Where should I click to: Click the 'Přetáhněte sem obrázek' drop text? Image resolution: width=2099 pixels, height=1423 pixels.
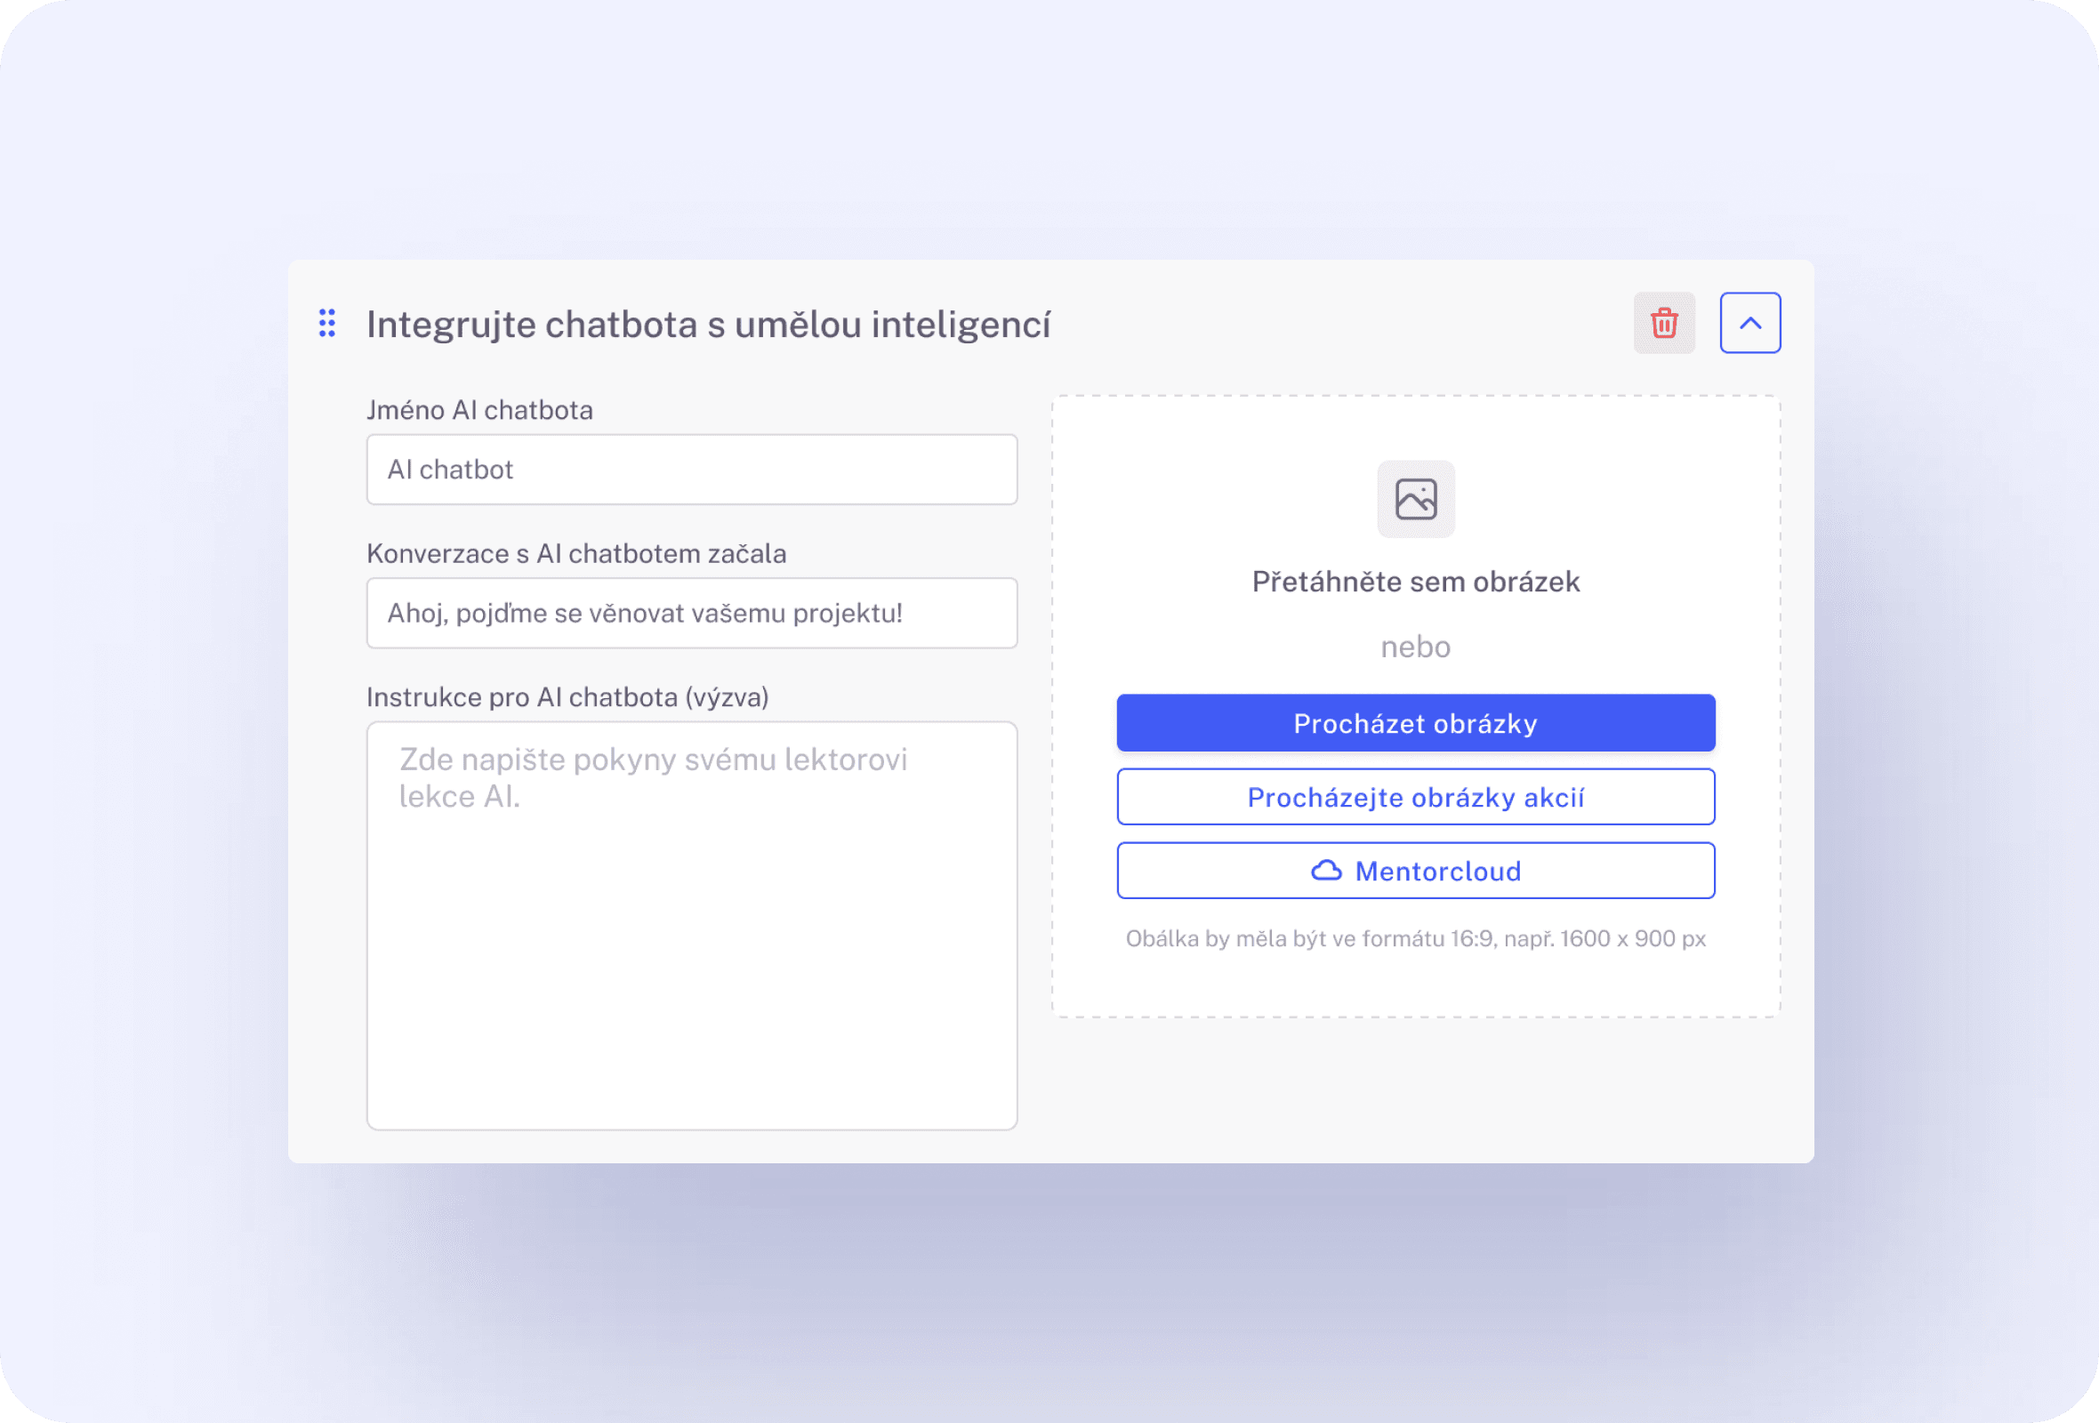point(1415,582)
